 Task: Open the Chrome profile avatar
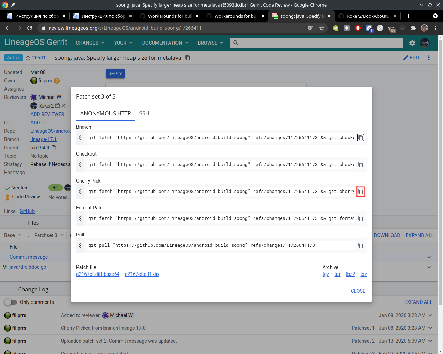tap(424, 28)
